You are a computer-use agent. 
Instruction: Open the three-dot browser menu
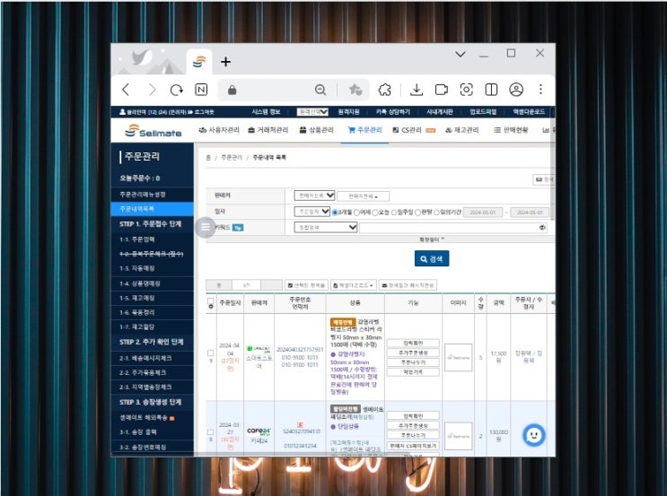pos(540,90)
